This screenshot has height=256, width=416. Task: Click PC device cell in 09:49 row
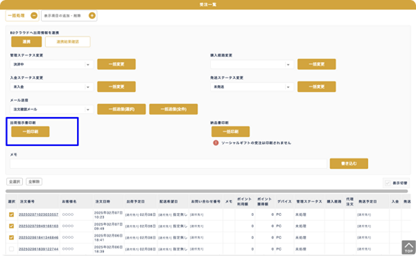pos(279,226)
